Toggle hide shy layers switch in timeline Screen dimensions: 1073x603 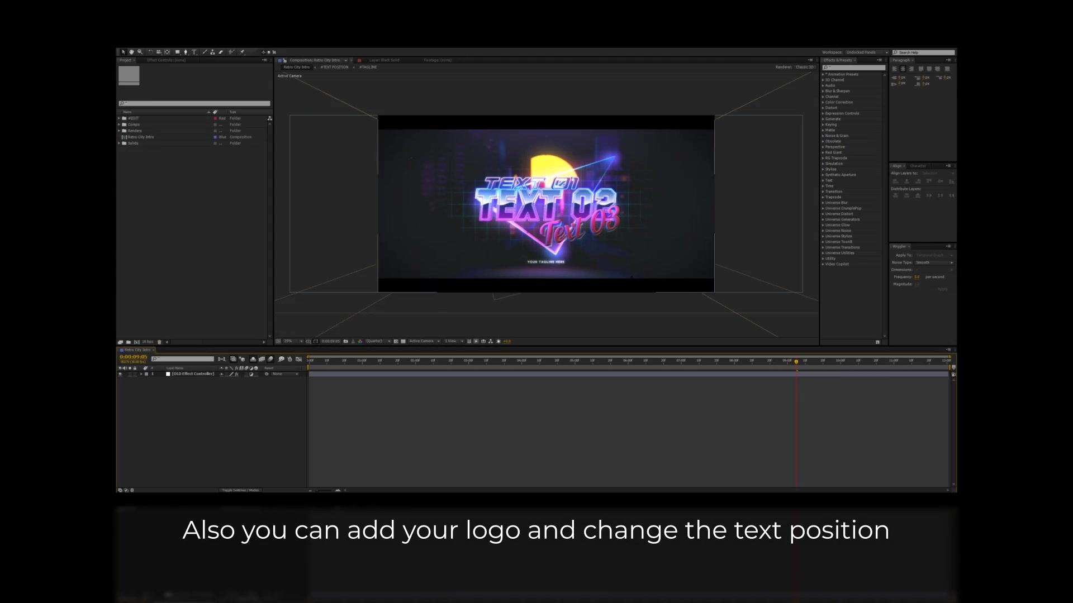pyautogui.click(x=253, y=359)
